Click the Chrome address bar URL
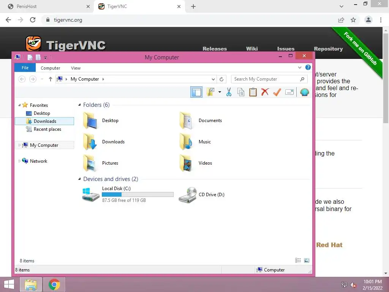Screen dimensions: 389x292 pyautogui.click(x=68, y=20)
